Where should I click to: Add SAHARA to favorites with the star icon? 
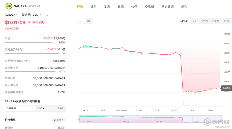click(x=47, y=15)
